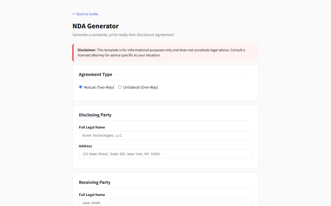Select the 'Mutual (Two-Way)' radio button
Screen dimensions: 331x206
coord(80,87)
